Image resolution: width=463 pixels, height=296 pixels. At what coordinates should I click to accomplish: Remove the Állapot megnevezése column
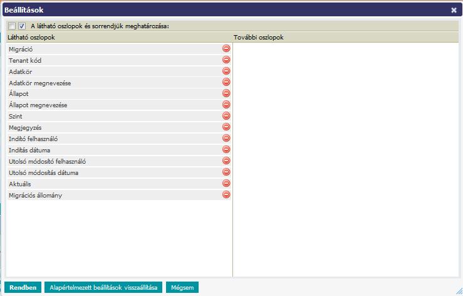[226, 104]
